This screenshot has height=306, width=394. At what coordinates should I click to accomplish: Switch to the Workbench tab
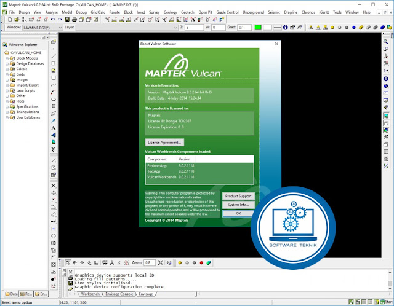point(90,294)
